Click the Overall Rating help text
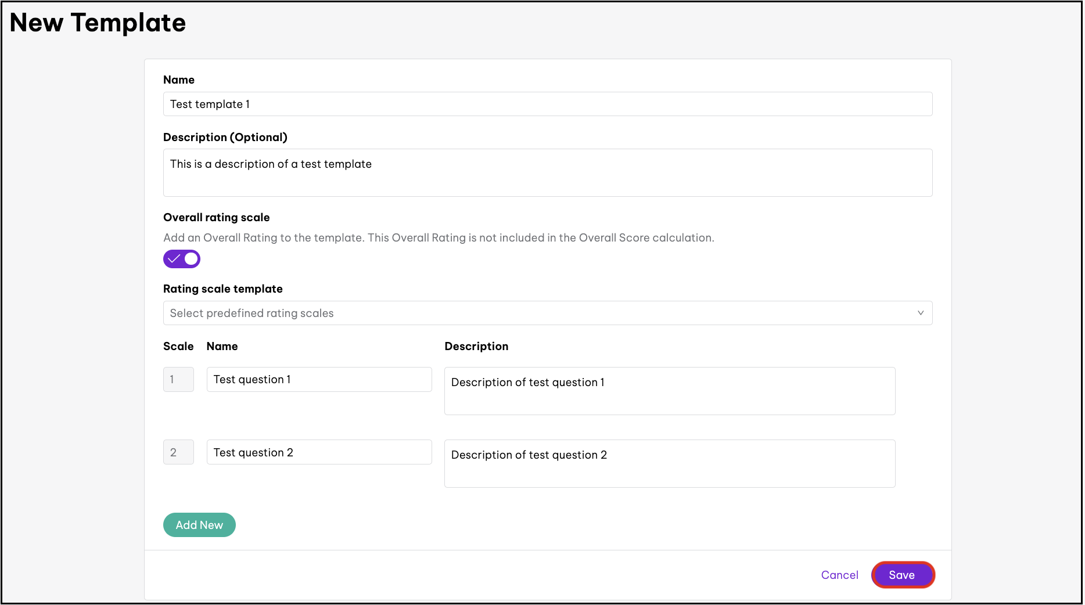 coord(439,237)
